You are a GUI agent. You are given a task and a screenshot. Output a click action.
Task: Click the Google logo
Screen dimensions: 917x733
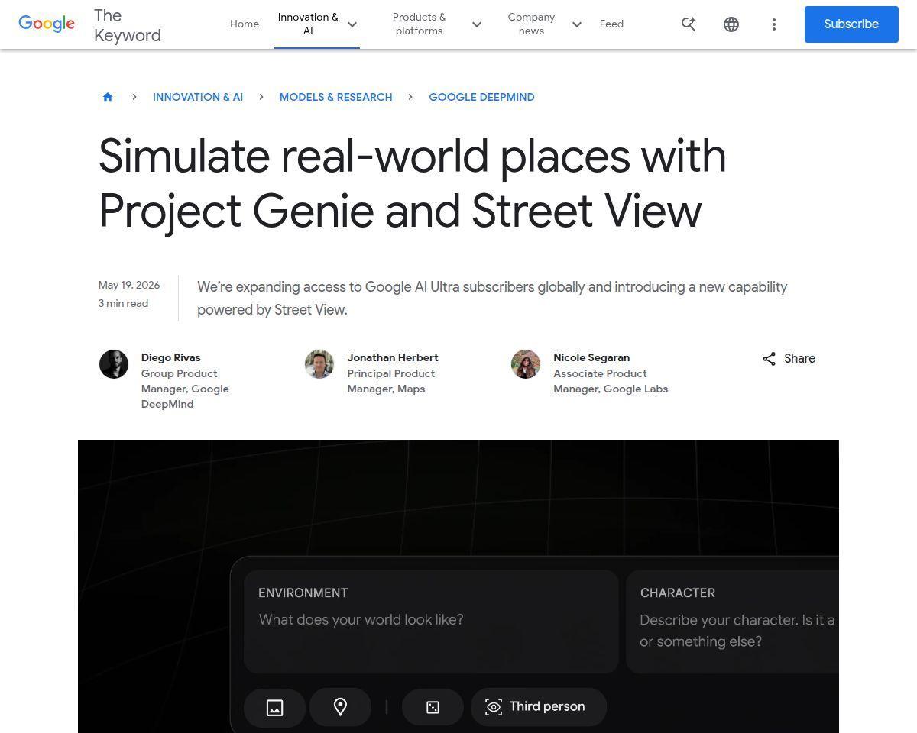coord(47,24)
